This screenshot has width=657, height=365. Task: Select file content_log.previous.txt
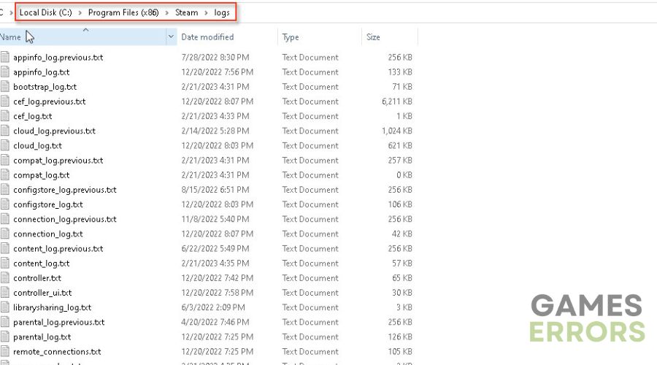(58, 248)
